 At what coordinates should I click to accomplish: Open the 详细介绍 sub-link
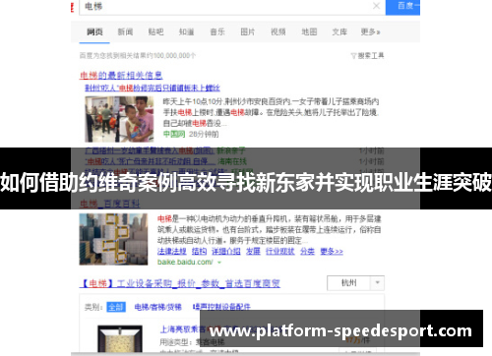pos(226,252)
